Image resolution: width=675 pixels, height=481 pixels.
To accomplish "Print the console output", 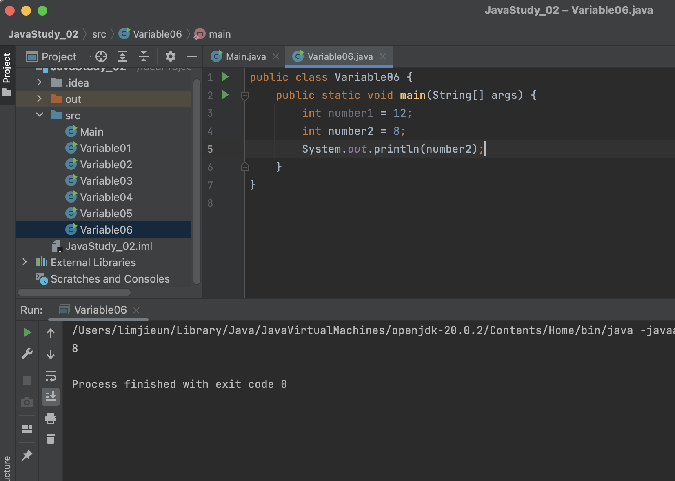I will (x=51, y=418).
